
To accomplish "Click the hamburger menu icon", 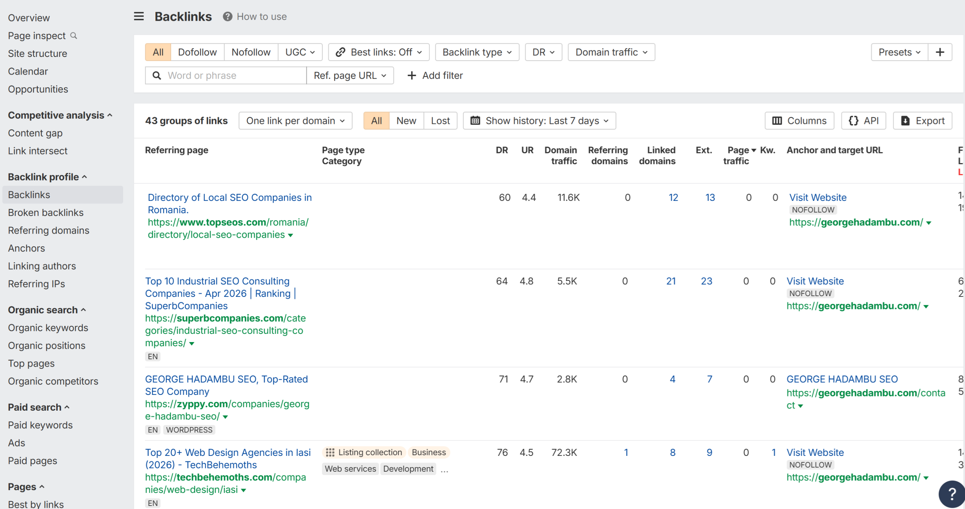I will tap(139, 16).
